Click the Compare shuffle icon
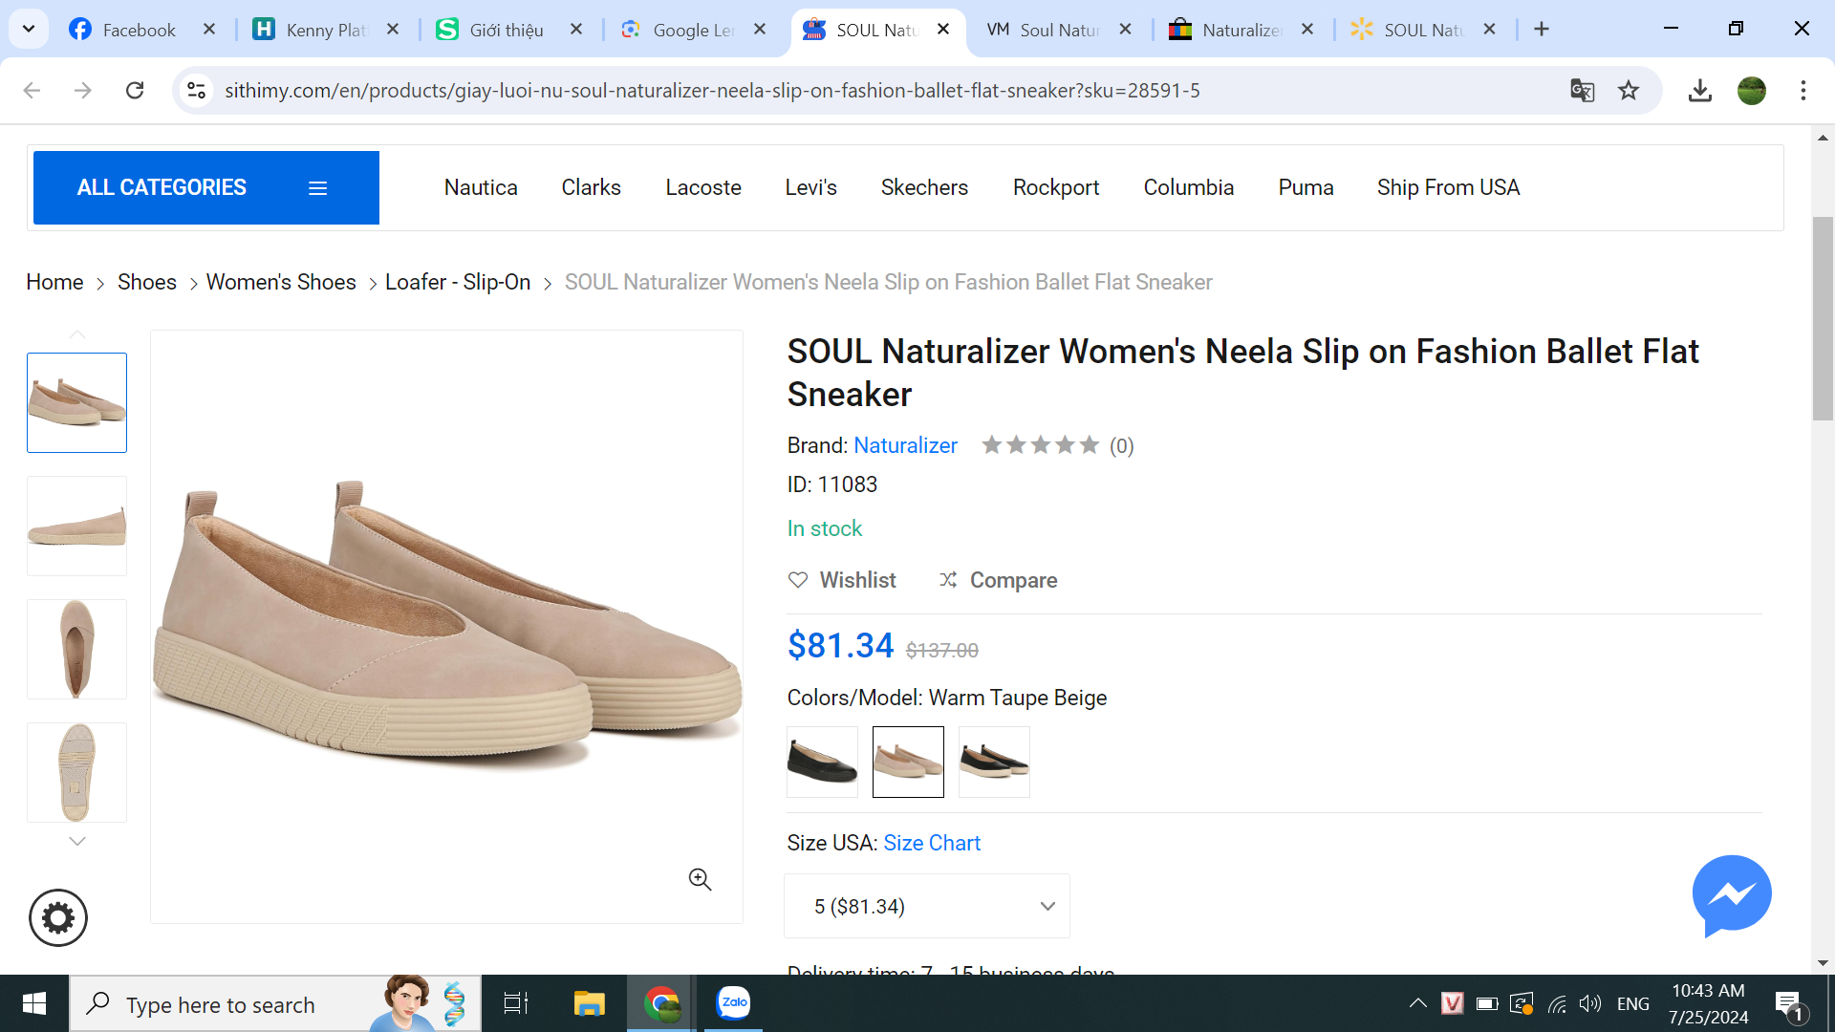This screenshot has height=1032, width=1835. pos(947,580)
